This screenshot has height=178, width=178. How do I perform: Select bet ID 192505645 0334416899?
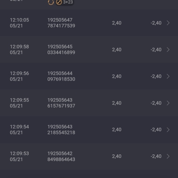(61, 49)
